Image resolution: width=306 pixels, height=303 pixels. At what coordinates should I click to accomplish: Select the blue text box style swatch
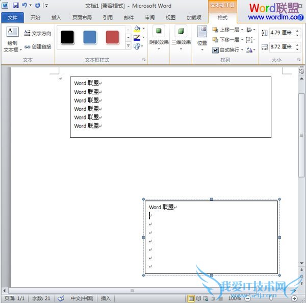[x=90, y=37]
